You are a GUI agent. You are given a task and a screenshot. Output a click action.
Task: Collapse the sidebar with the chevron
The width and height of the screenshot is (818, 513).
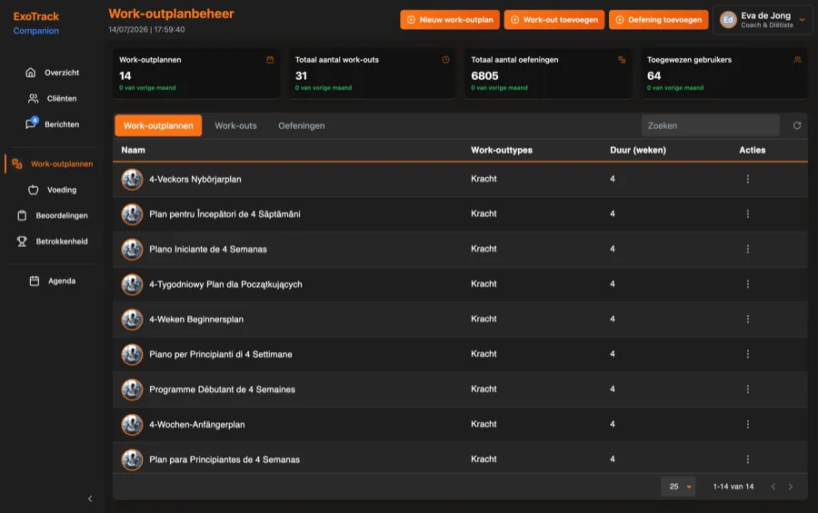pos(90,498)
